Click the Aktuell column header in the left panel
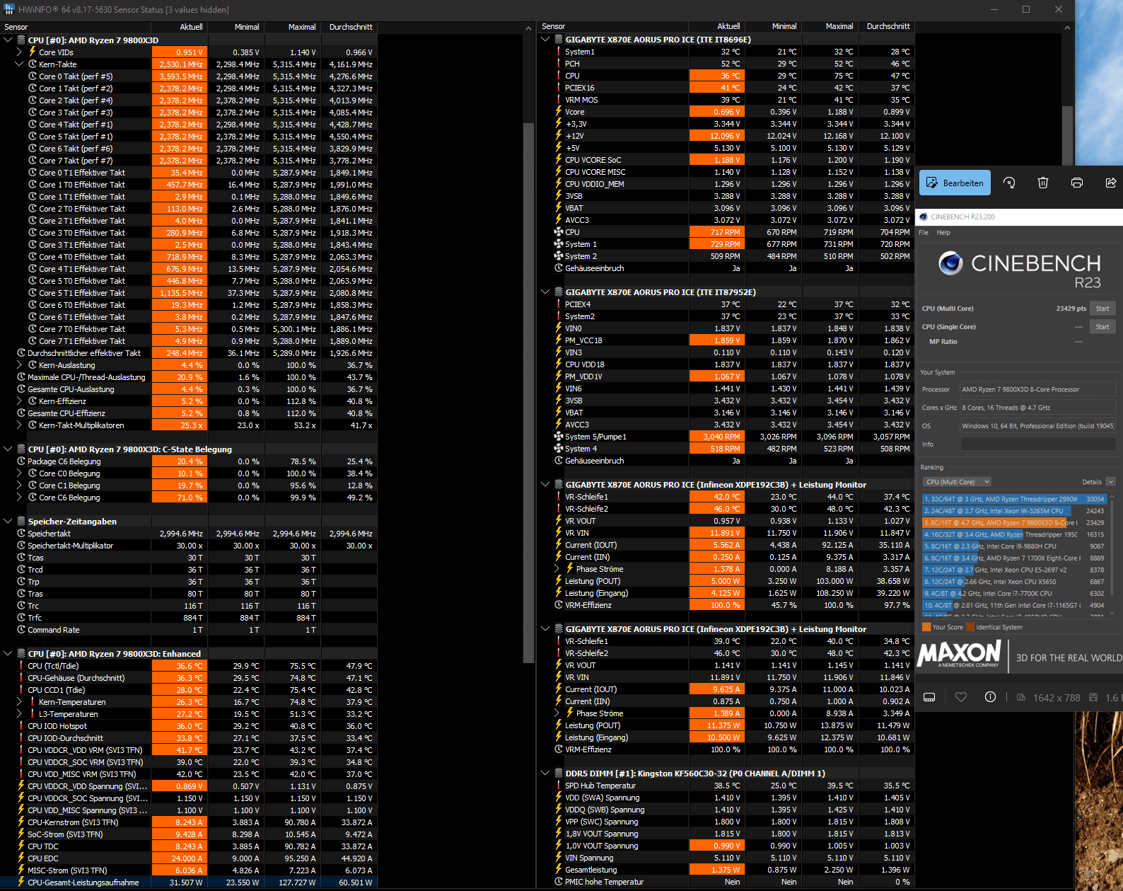Viewport: 1123px width, 891px height. (178, 27)
